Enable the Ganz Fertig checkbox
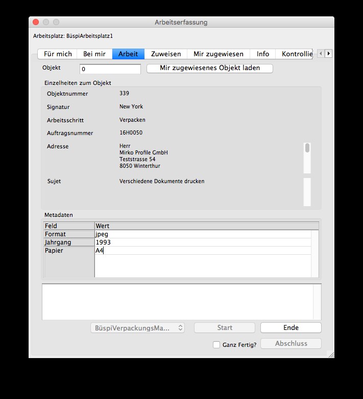The width and height of the screenshot is (363, 399). (x=216, y=345)
